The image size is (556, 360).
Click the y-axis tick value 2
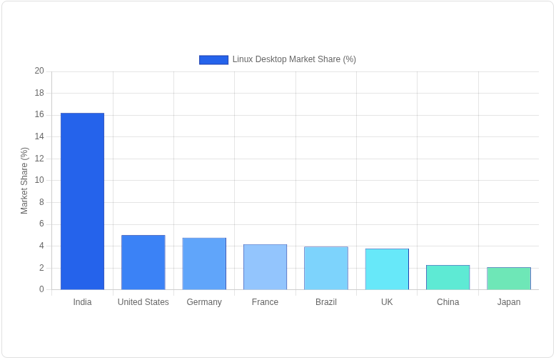coord(42,268)
